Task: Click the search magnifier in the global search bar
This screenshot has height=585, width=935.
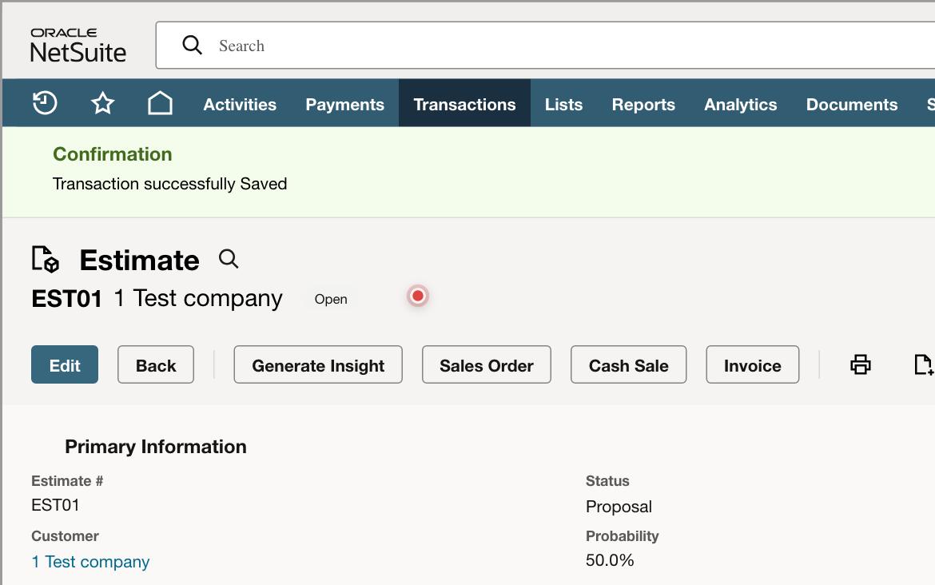Action: tap(192, 45)
